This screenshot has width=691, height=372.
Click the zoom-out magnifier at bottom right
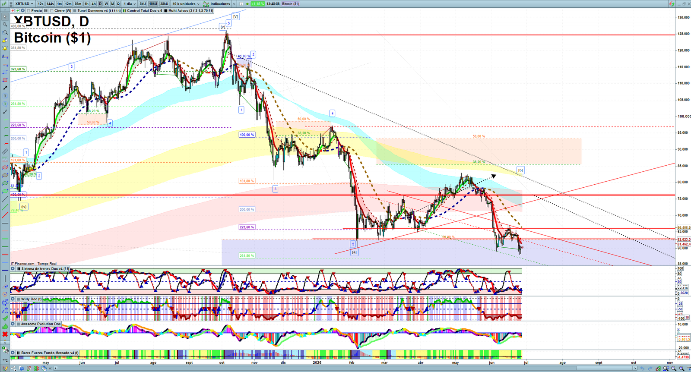(x=674, y=369)
